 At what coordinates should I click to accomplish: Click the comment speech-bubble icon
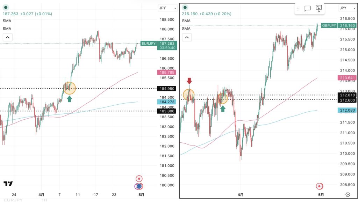click(x=308, y=9)
